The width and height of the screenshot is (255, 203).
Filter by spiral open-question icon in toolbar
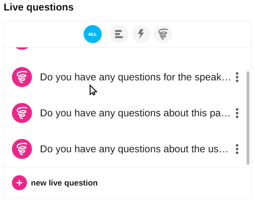click(163, 34)
